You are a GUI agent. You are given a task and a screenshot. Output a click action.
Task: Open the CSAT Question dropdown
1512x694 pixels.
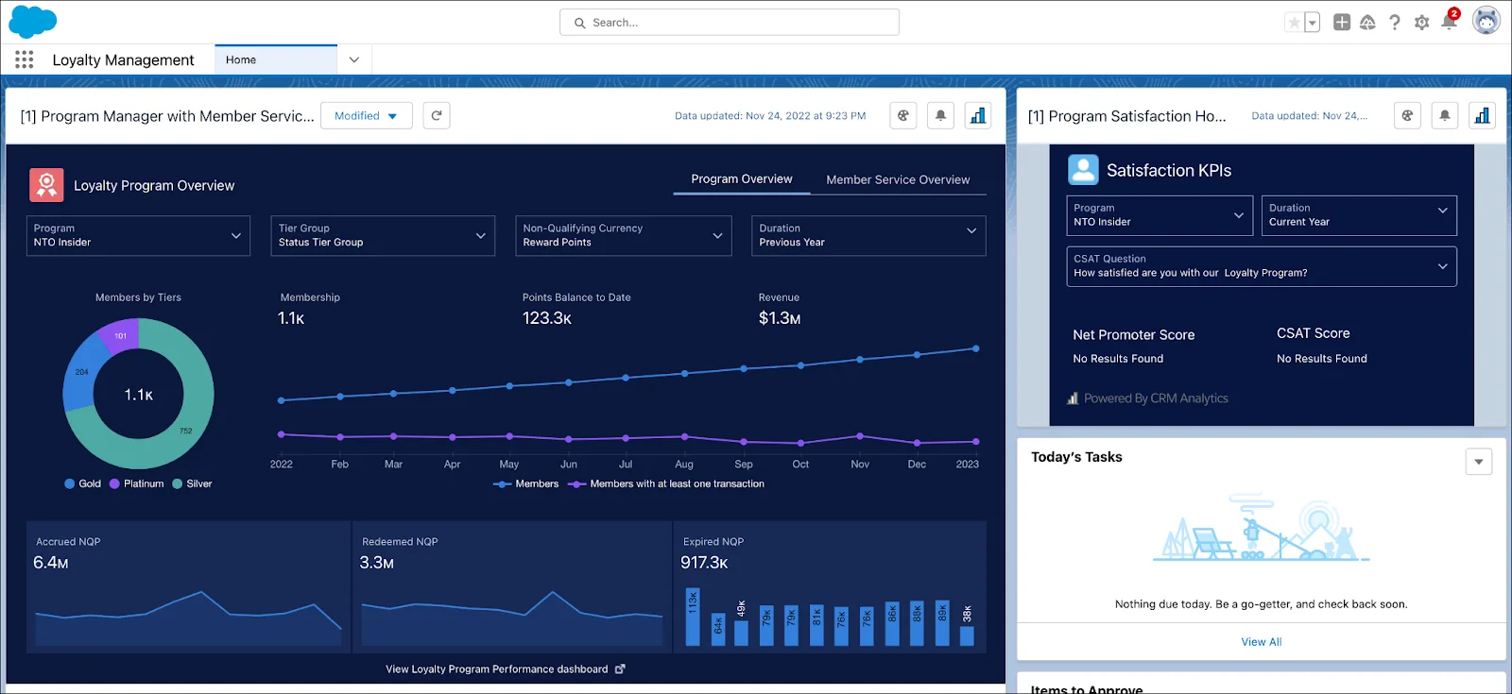pyautogui.click(x=1262, y=266)
